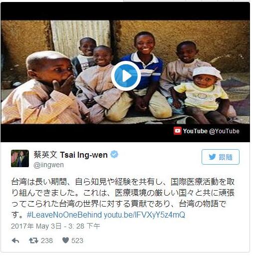The image size is (253, 256).
Task: Open the #LeaveNoOneBehind hashtag
Action: click(x=64, y=215)
